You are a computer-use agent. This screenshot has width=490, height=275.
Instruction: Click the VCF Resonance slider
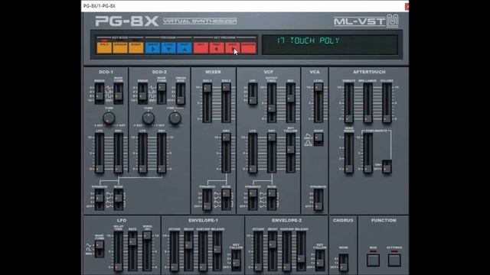291,103
